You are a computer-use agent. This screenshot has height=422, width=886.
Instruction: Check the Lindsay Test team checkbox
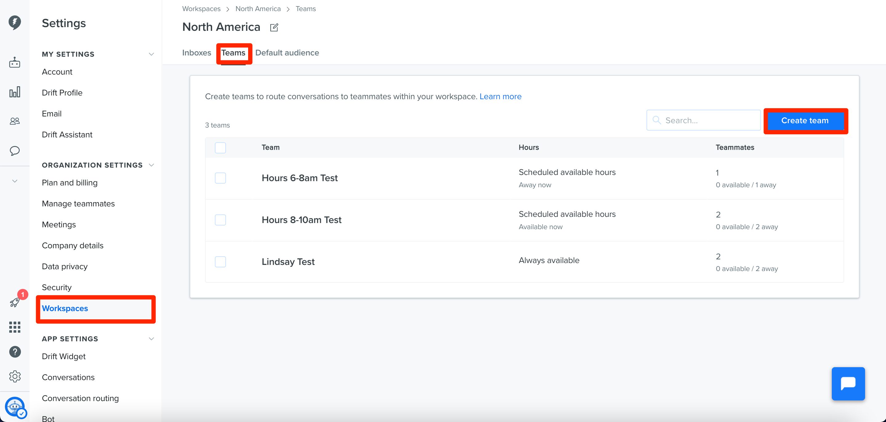coord(220,262)
